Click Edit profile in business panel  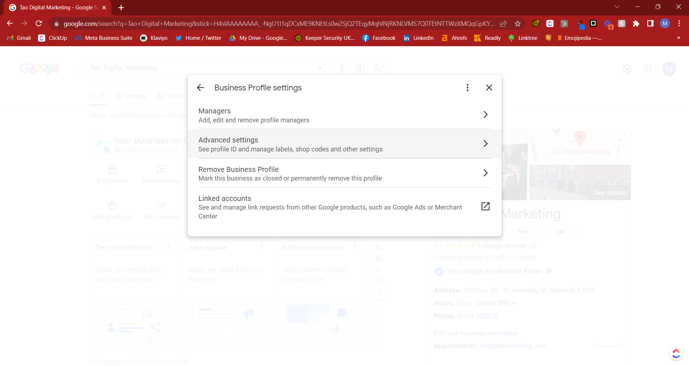112,174
